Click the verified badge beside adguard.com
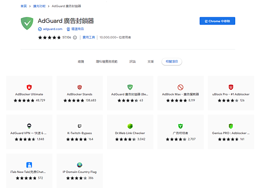 40,29
